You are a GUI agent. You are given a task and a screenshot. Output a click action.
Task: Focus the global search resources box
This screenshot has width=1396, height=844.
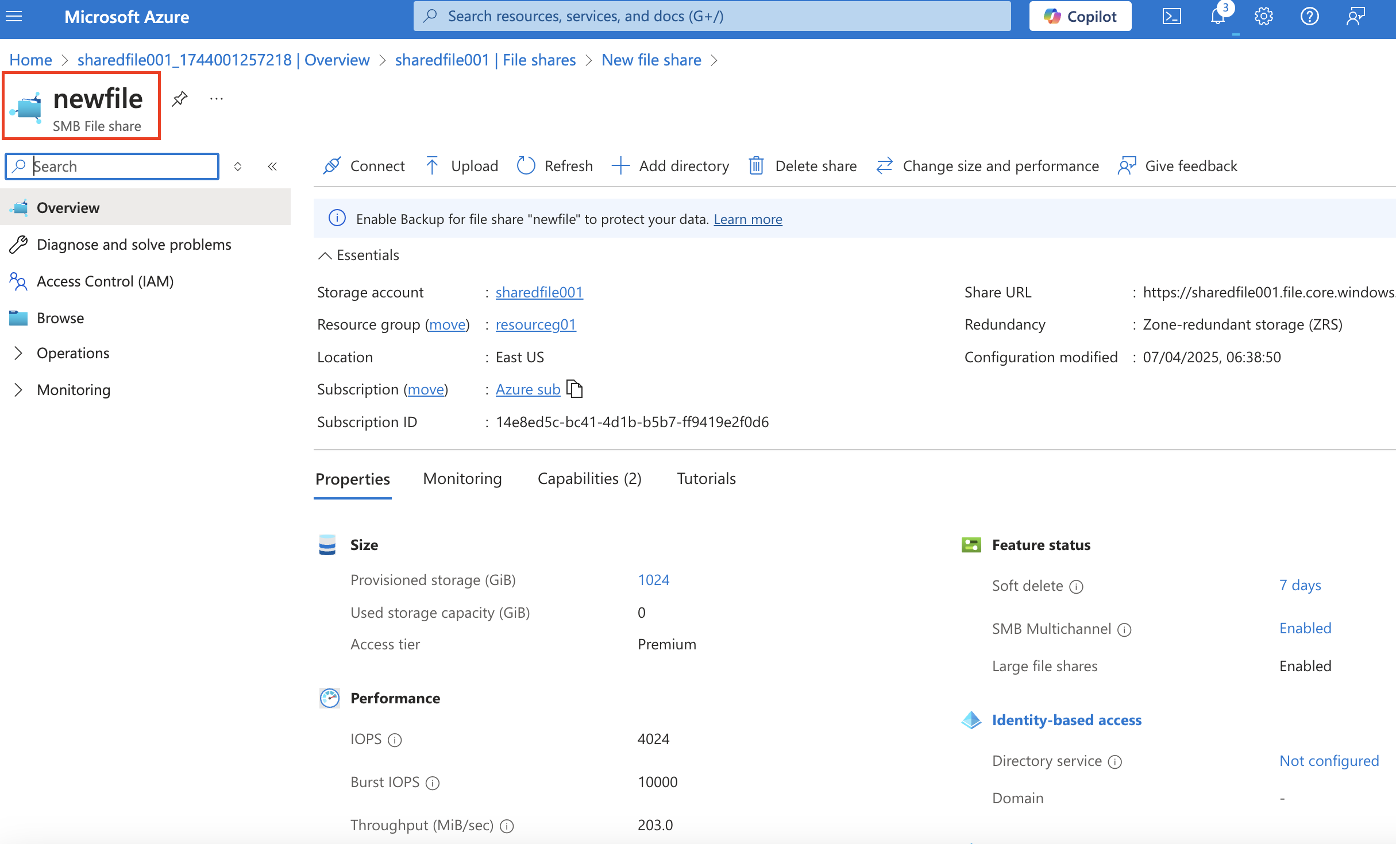[712, 16]
